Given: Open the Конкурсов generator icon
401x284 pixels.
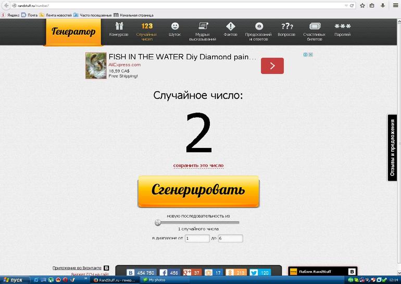Looking at the screenshot, I should [119, 26].
